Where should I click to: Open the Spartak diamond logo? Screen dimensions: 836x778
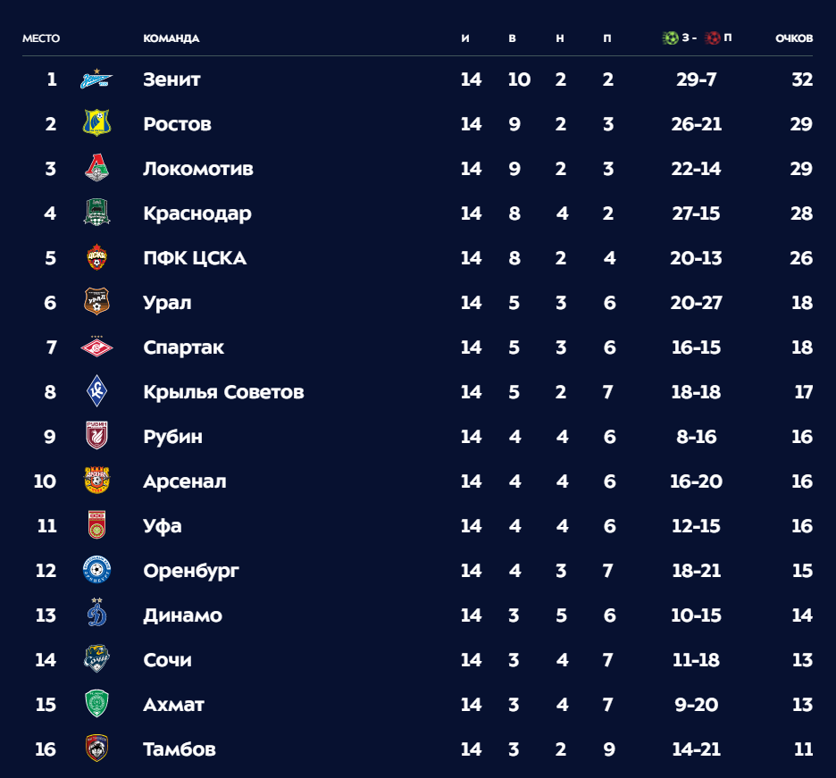tap(96, 347)
